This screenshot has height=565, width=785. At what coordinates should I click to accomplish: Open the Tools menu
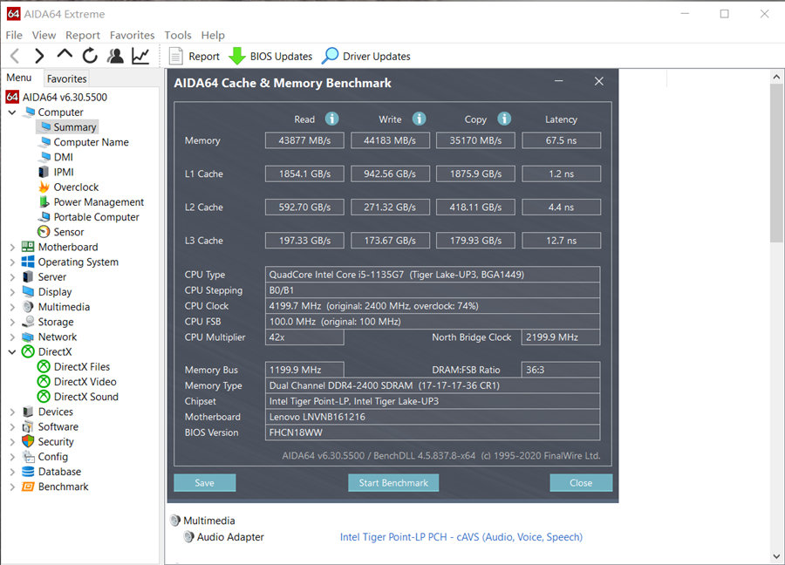click(178, 35)
